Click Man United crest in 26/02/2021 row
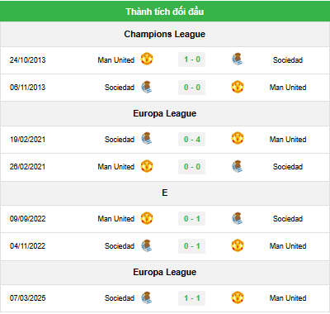The image size is (330, 314). coord(147,166)
